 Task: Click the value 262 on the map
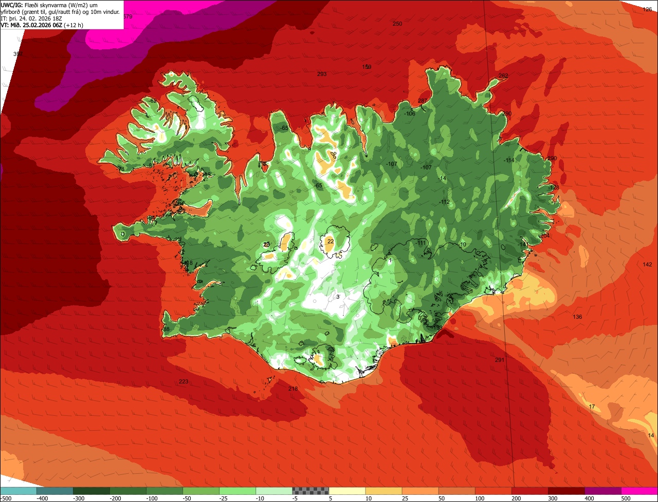(503, 75)
